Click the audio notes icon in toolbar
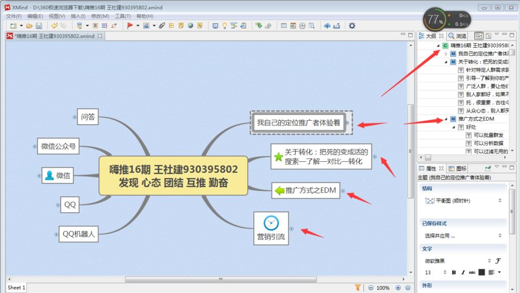The image size is (520, 293). click(200, 25)
